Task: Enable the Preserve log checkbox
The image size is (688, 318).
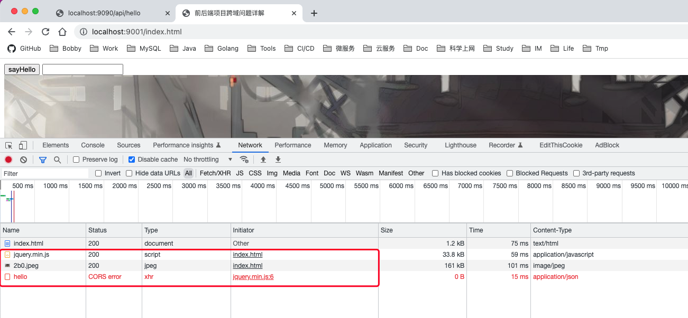Action: [77, 160]
